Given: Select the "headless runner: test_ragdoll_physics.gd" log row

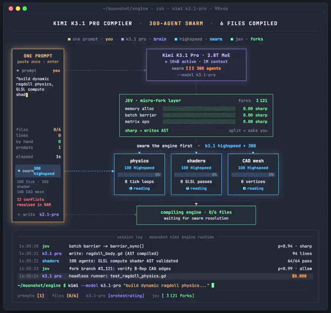Looking at the screenshot, I should coord(165,276).
